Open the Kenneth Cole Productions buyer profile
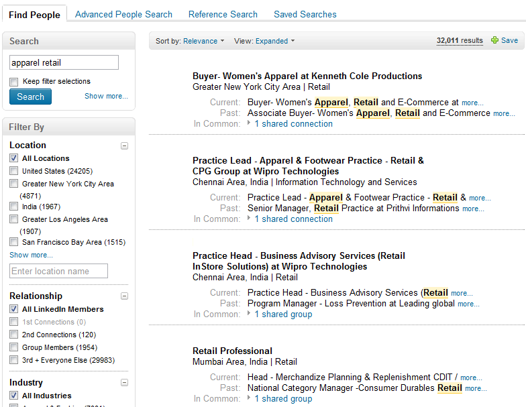The width and height of the screenshot is (526, 407). point(307,76)
